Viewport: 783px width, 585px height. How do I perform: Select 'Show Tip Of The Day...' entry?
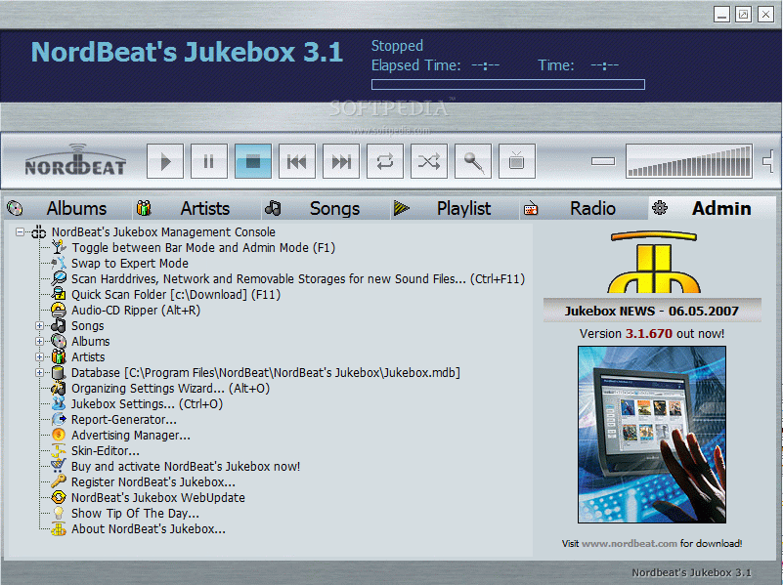coord(135,514)
